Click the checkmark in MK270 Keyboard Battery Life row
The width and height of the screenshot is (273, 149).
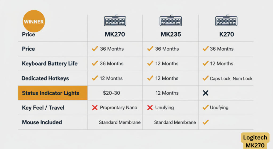[x=94, y=63]
